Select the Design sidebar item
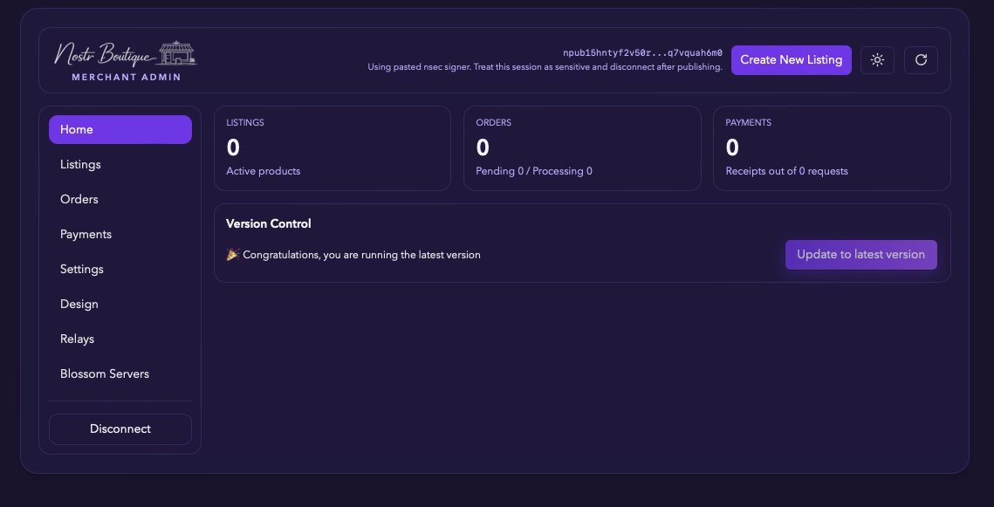 (79, 304)
